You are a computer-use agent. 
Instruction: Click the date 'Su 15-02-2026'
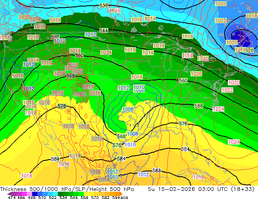pyautogui.click(x=171, y=189)
